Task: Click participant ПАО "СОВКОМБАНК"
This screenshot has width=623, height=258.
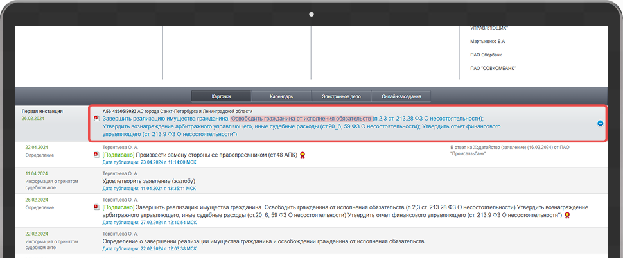Action: 493,68
